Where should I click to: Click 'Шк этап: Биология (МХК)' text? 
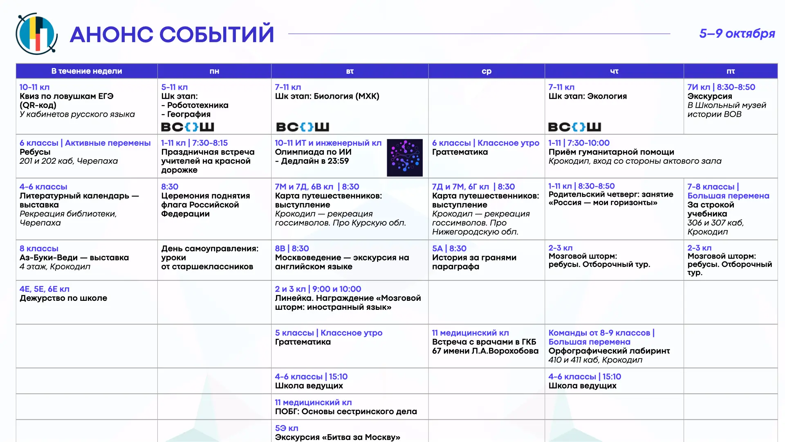(x=327, y=96)
